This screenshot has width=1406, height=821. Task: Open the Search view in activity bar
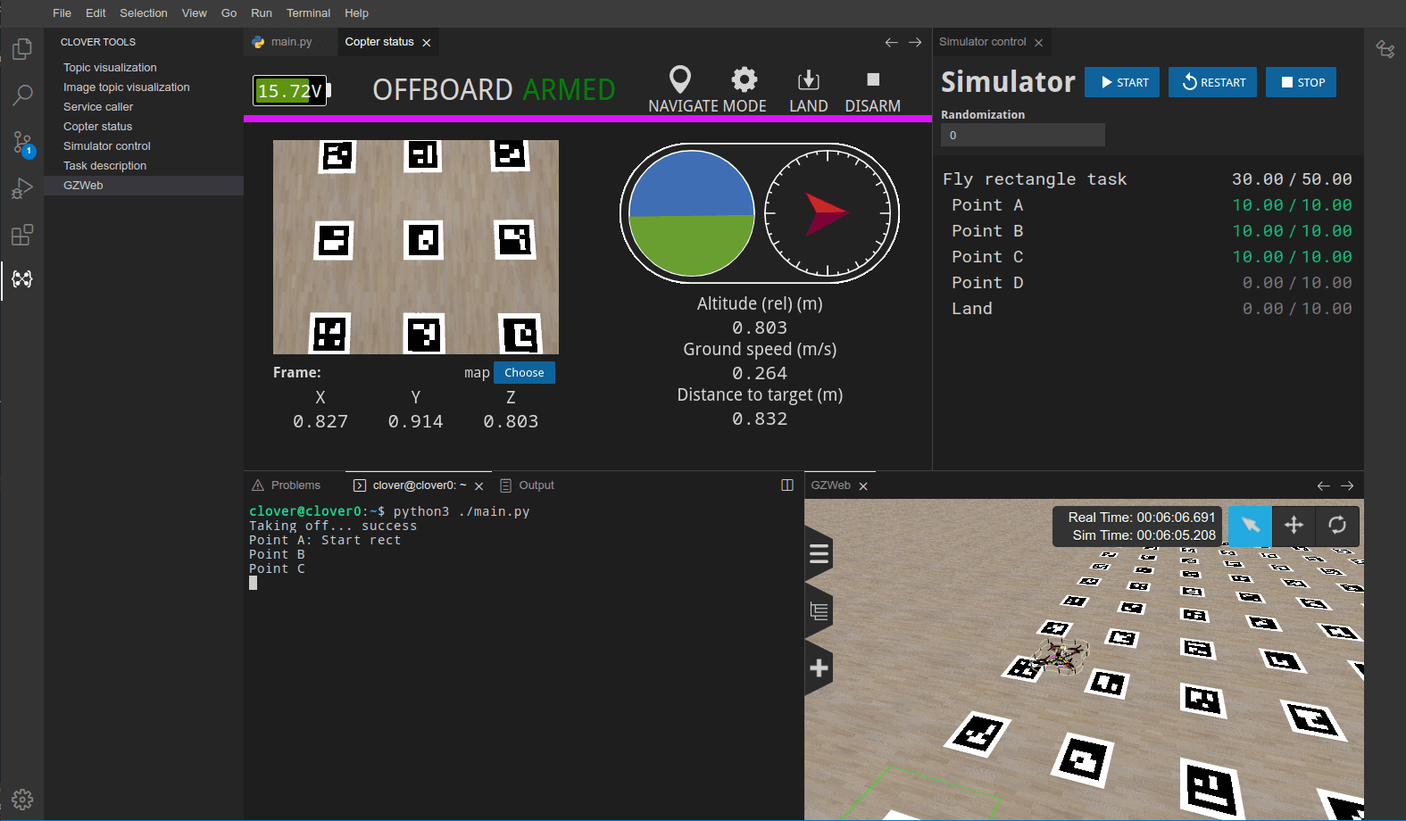coord(22,95)
